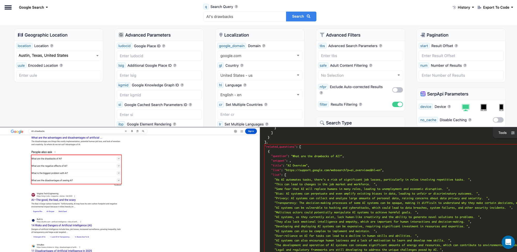Open the google.com domain dropdown
Image resolution: width=517 pixels, height=252 pixels.
pyautogui.click(x=260, y=56)
